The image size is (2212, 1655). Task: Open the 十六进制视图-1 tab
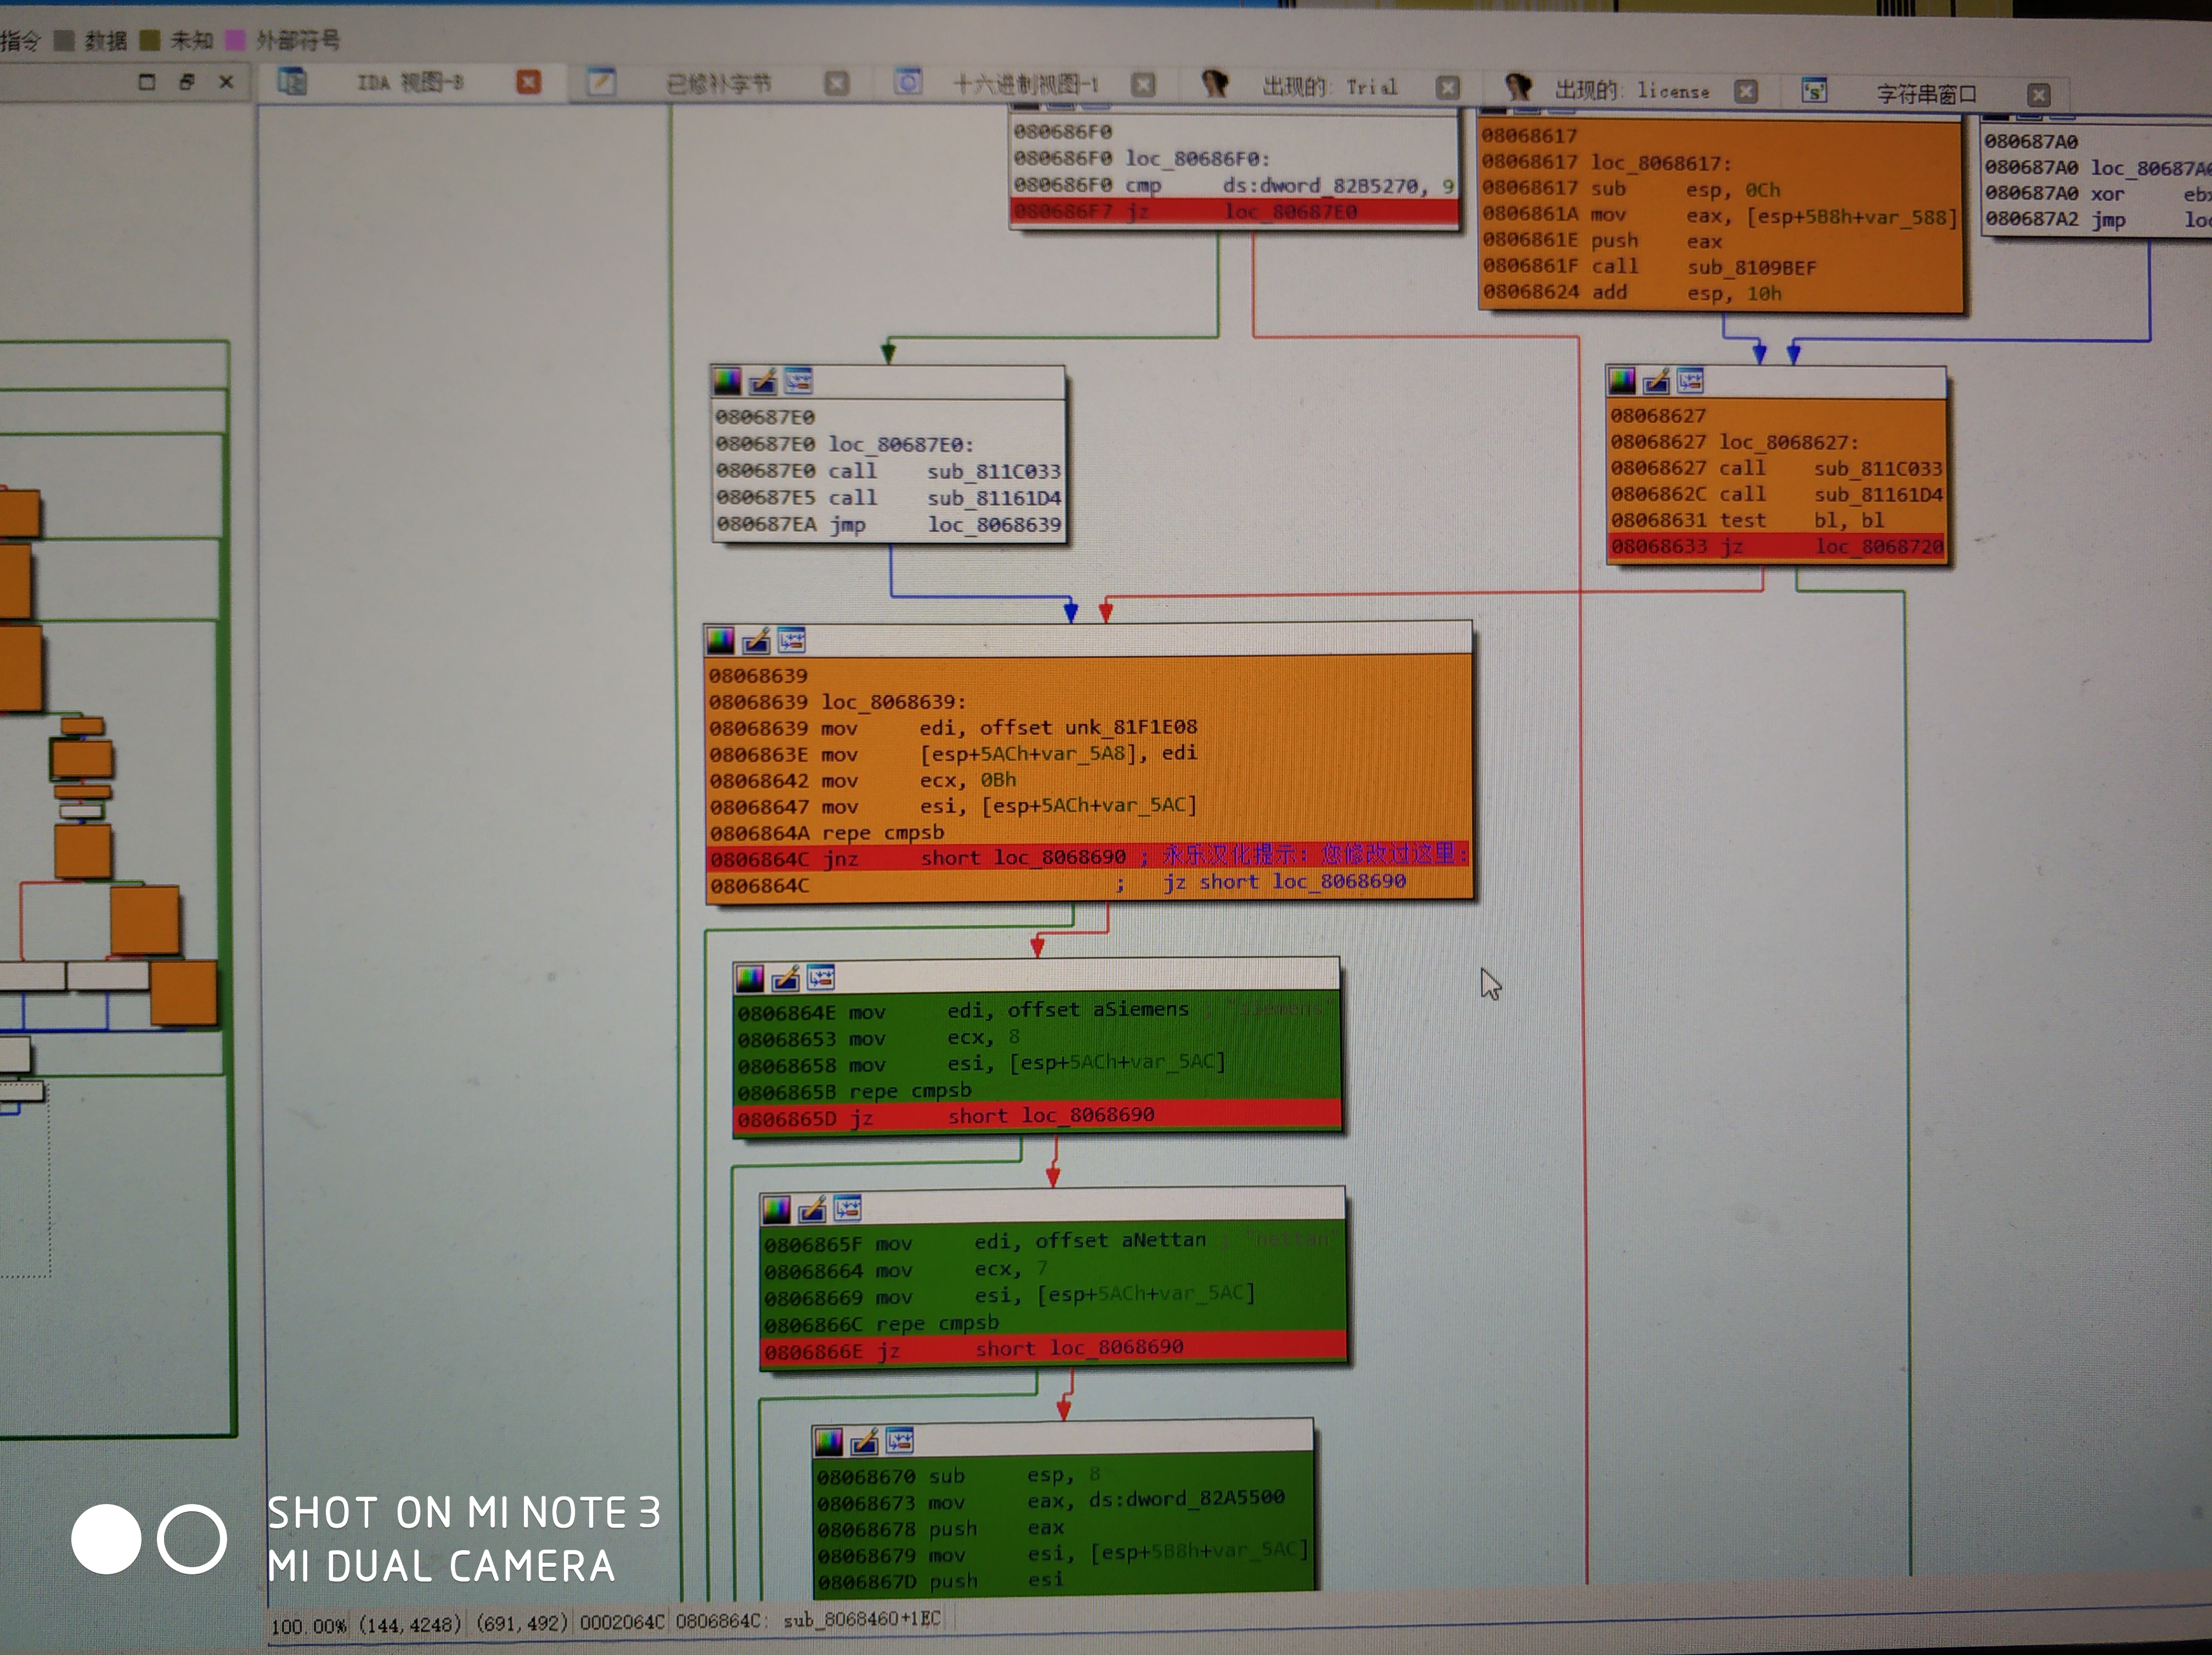(x=1025, y=85)
